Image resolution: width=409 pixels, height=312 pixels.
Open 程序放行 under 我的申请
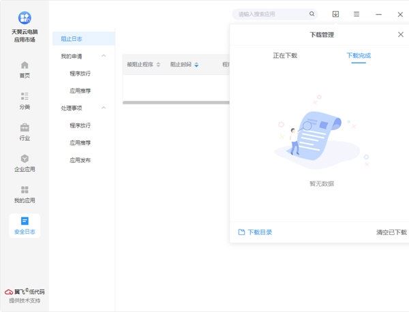pyautogui.click(x=80, y=74)
